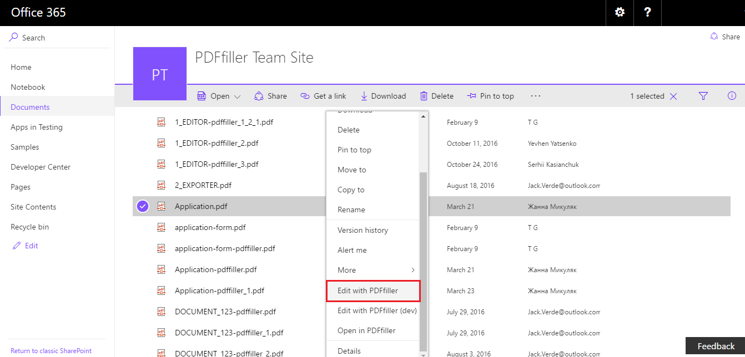
Task: Click the Download button in the toolbar
Action: [x=383, y=96]
